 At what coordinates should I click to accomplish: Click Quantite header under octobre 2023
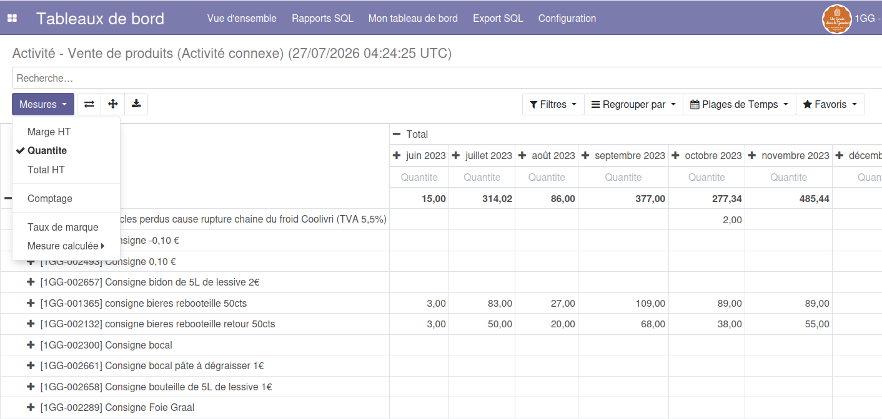click(x=706, y=177)
